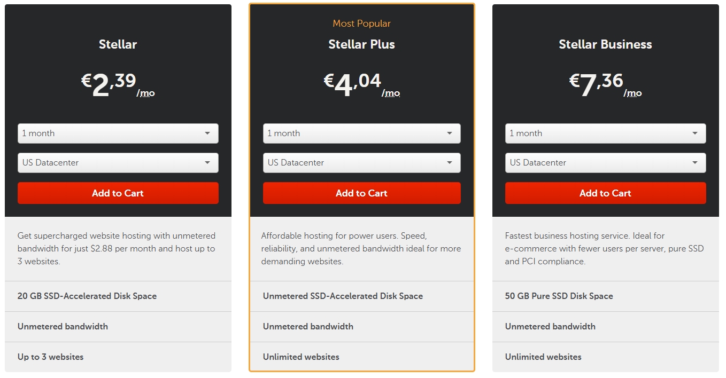Click the Most Popular label
Image resolution: width=726 pixels, height=378 pixels.
[x=361, y=23]
